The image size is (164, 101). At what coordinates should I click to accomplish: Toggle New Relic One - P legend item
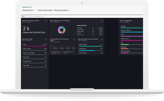tap(56, 52)
